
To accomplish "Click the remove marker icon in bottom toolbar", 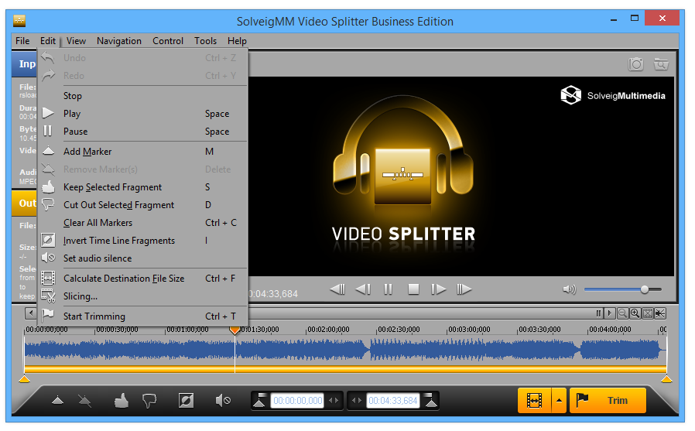I will pos(84,401).
